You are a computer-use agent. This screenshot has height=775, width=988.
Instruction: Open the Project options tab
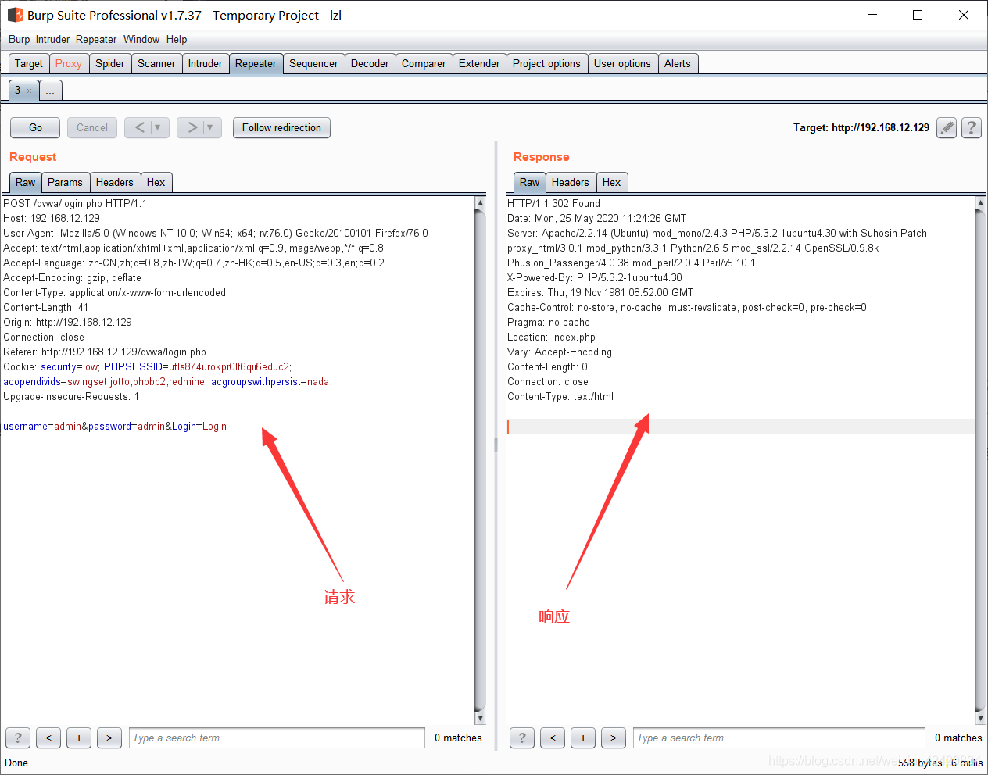546,64
